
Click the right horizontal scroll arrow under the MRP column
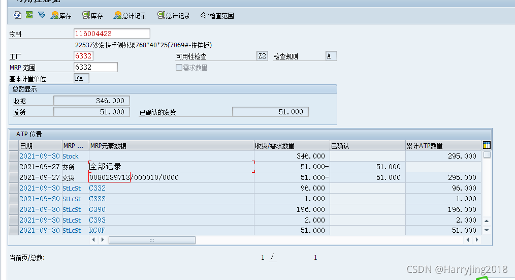coord(103,240)
